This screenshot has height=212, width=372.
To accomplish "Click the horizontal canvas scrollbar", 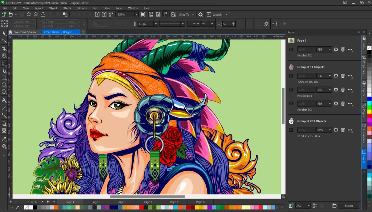I will (147, 196).
